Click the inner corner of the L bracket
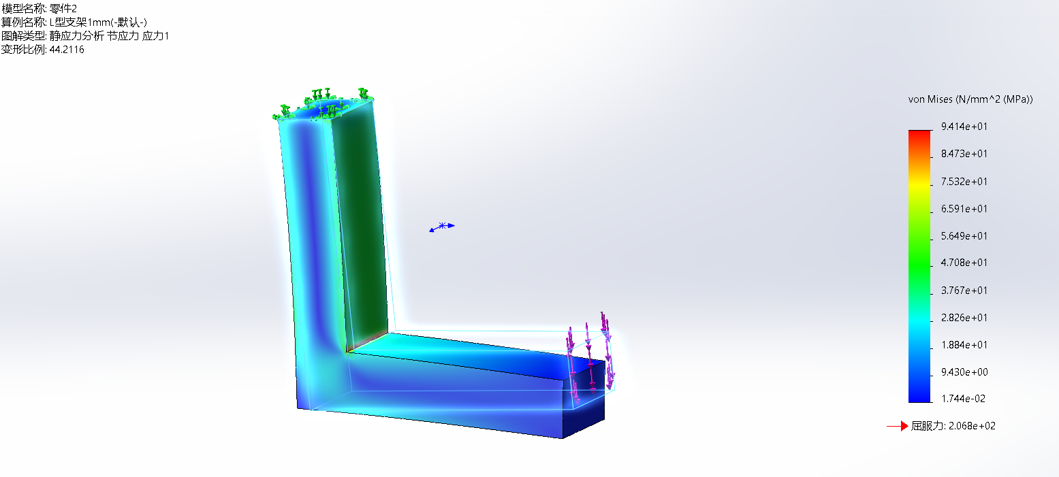Viewport: 1059px width, 477px height. pos(349,351)
